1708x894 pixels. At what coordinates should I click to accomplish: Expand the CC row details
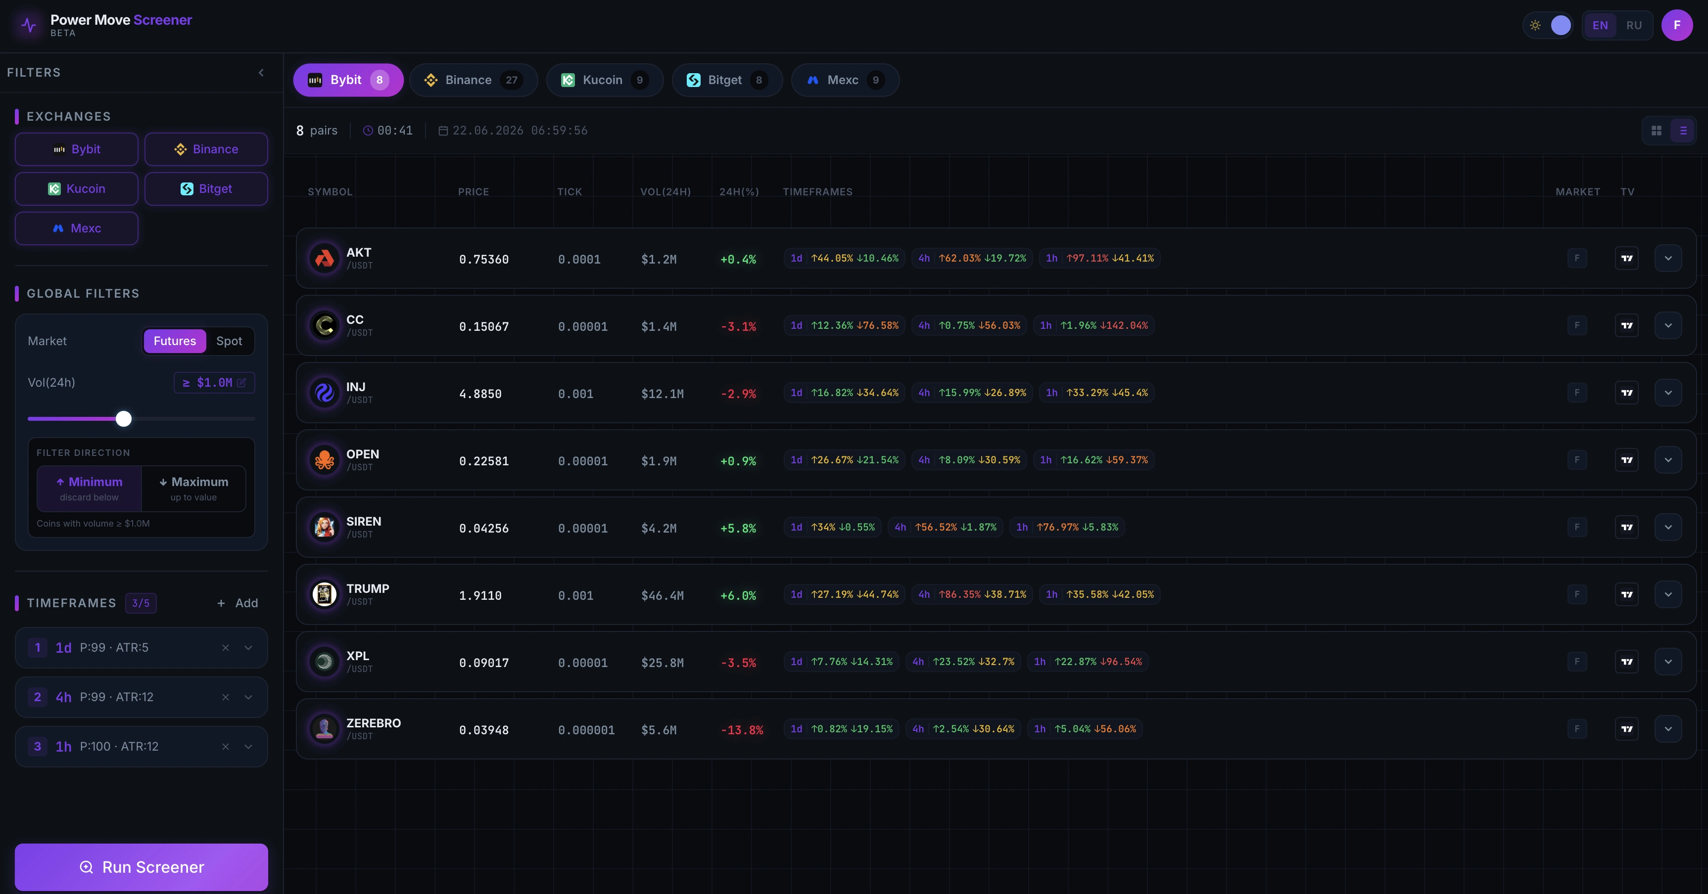pos(1667,325)
